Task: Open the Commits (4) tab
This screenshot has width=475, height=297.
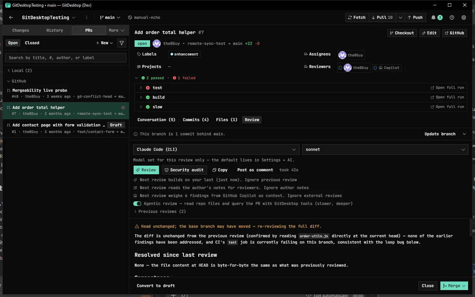Action: [196, 120]
